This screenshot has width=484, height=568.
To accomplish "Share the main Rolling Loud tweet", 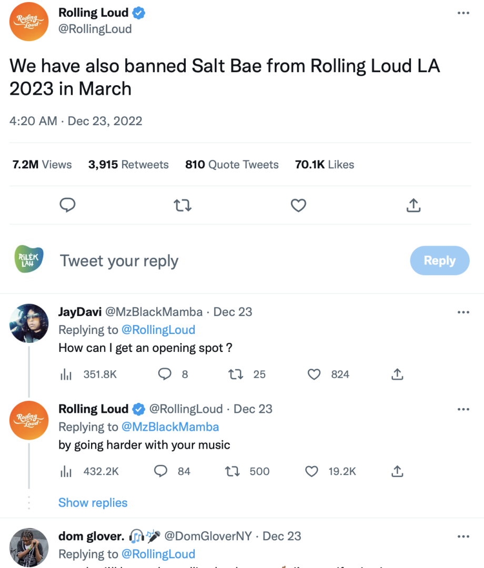I will pyautogui.click(x=414, y=205).
